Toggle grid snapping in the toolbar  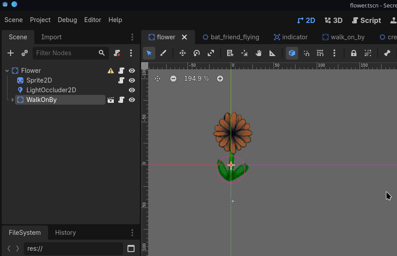(320, 53)
